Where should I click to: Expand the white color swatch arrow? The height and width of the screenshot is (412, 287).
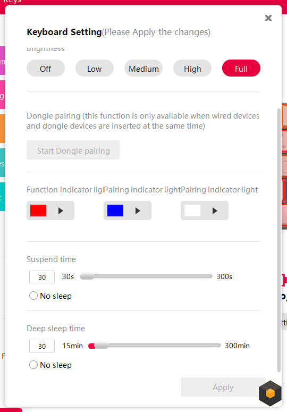[x=215, y=211]
